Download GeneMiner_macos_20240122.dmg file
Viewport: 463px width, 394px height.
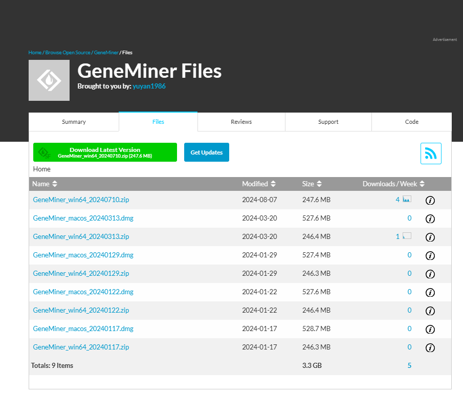click(83, 292)
